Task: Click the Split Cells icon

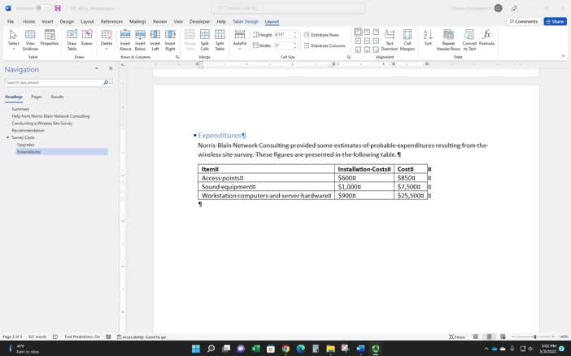Action: tap(204, 39)
